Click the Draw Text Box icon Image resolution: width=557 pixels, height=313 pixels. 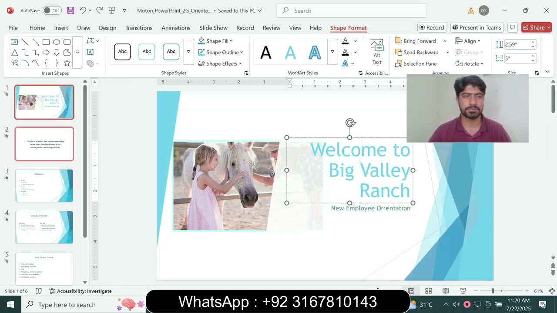tap(90, 52)
